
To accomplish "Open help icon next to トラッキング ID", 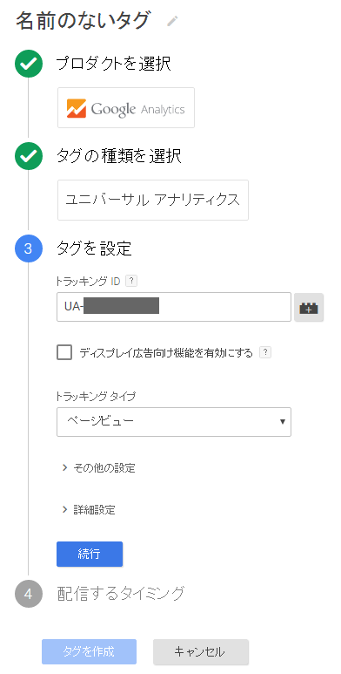I will tap(131, 281).
